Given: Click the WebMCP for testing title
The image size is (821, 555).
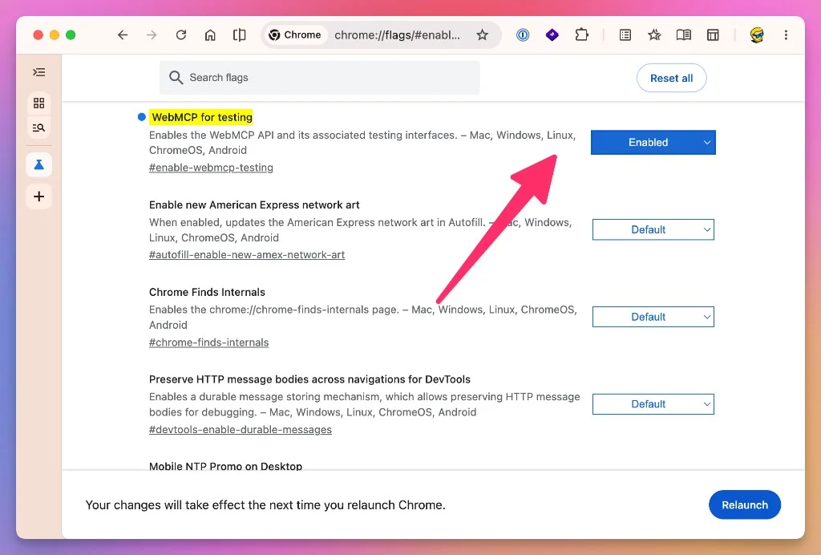Looking at the screenshot, I should 201,117.
